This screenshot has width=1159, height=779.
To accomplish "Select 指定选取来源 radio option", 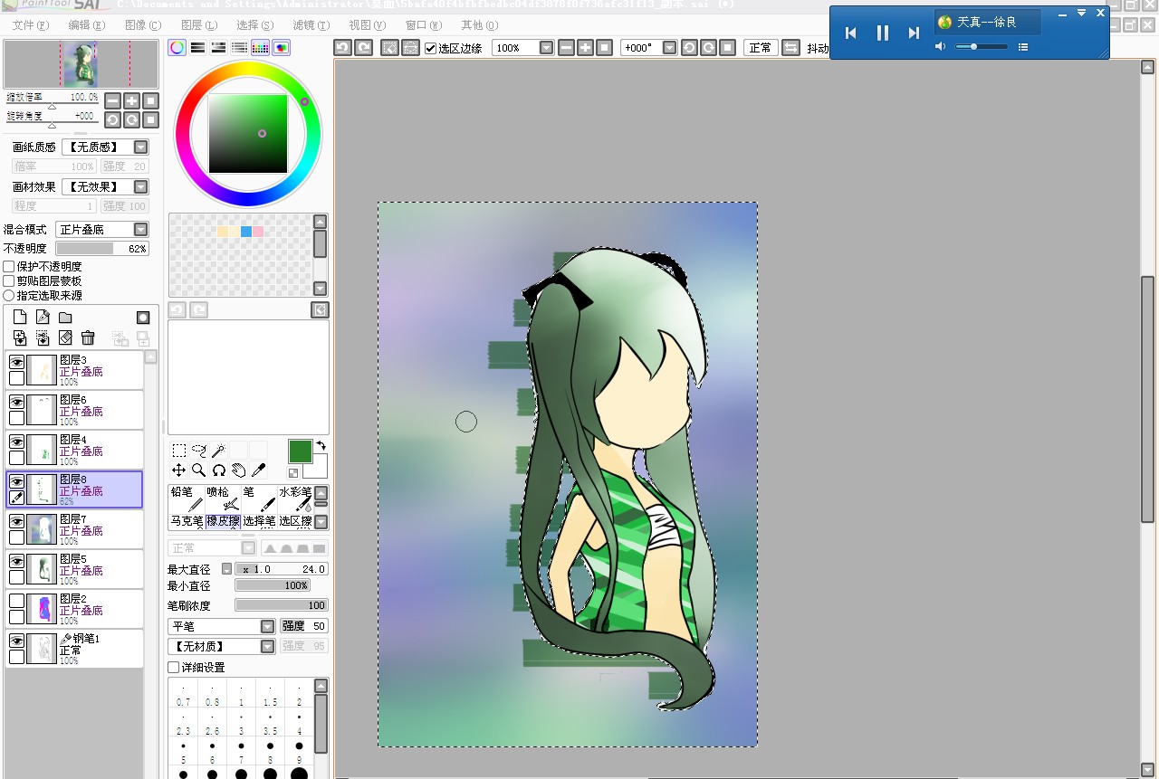I will (9, 296).
